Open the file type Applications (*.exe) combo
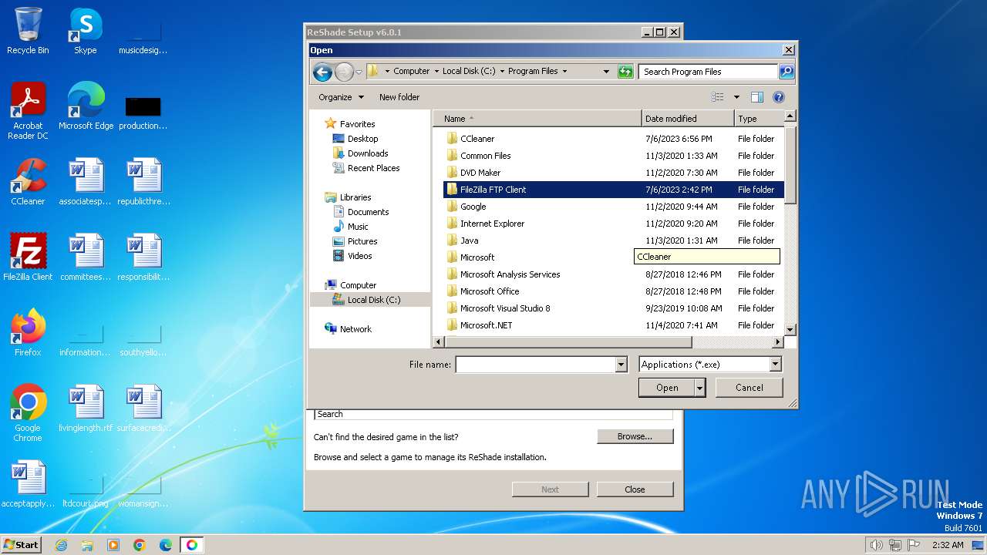This screenshot has width=987, height=555. click(x=710, y=365)
